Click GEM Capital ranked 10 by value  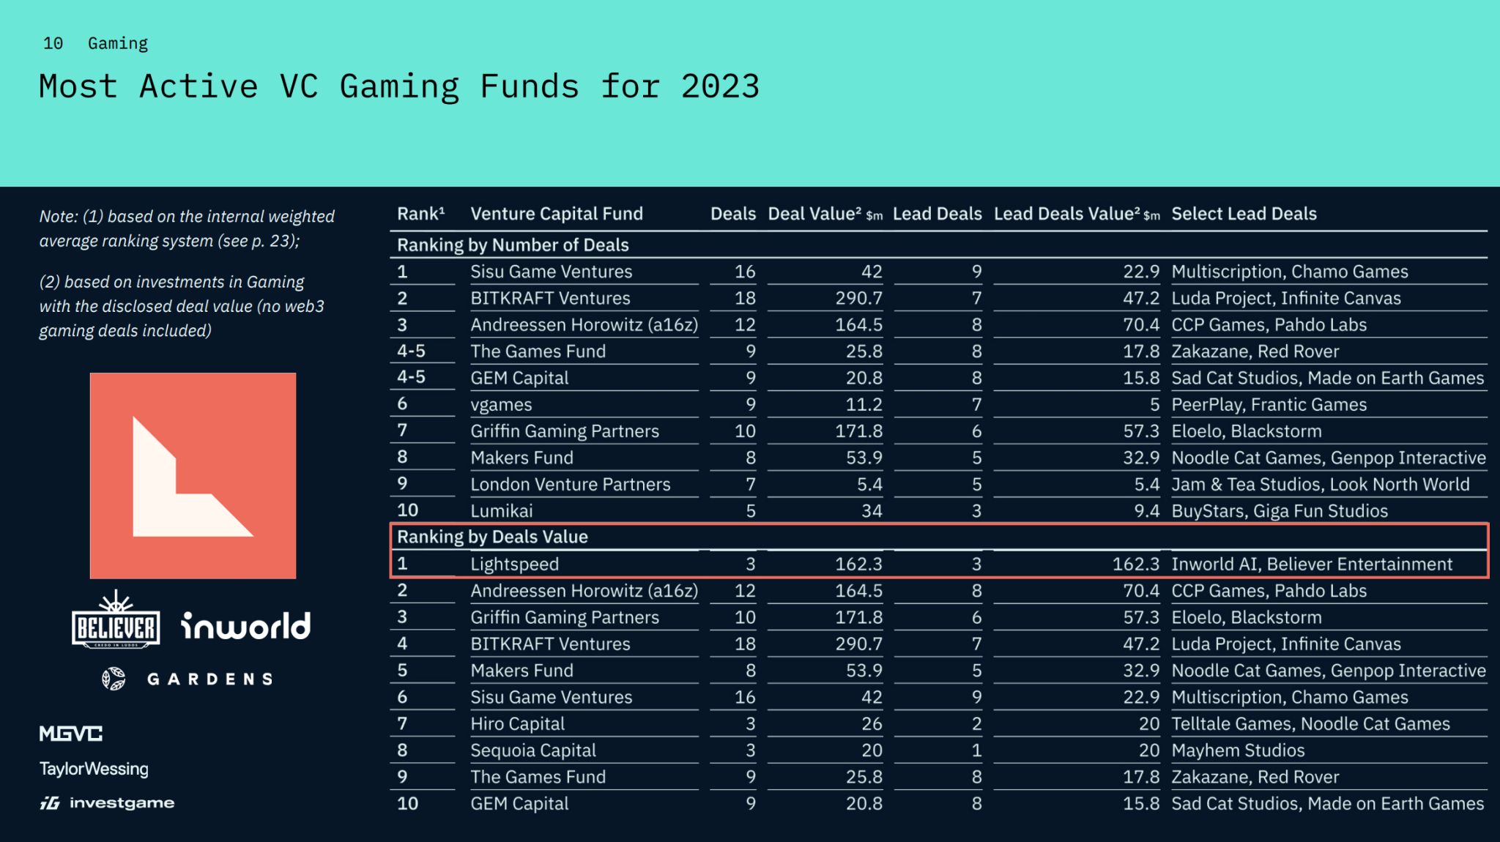click(x=519, y=804)
